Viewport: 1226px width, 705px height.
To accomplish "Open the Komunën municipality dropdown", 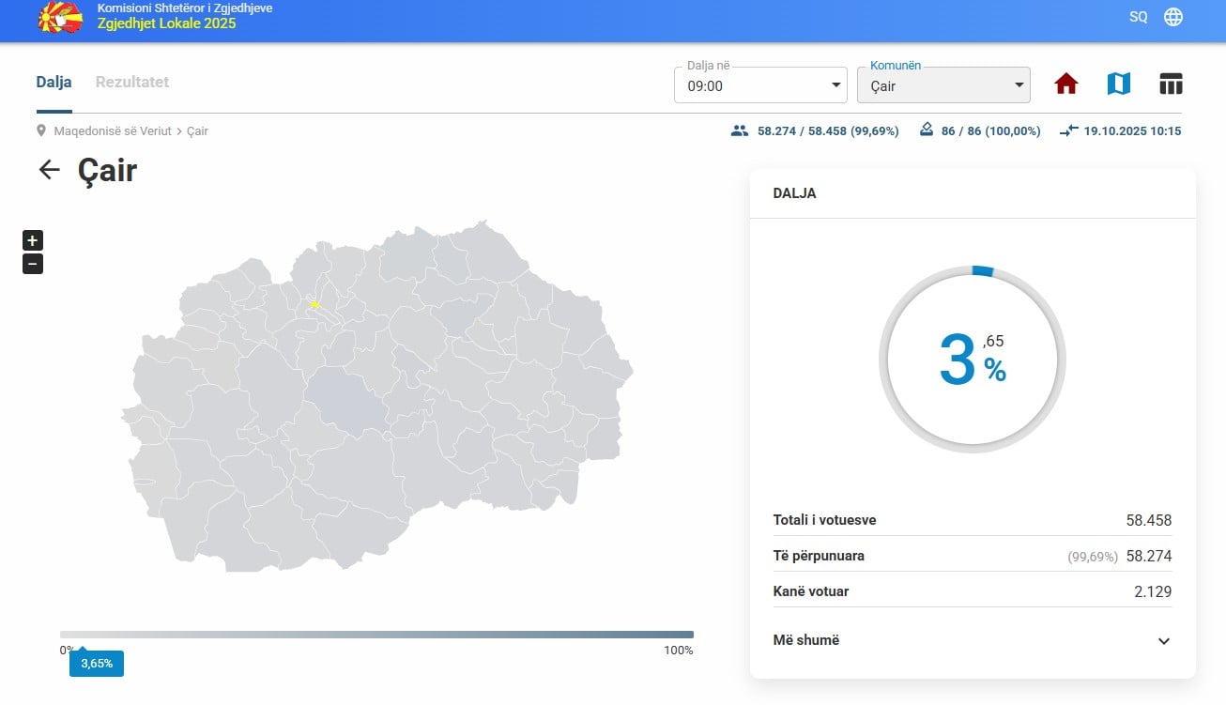I will point(943,85).
